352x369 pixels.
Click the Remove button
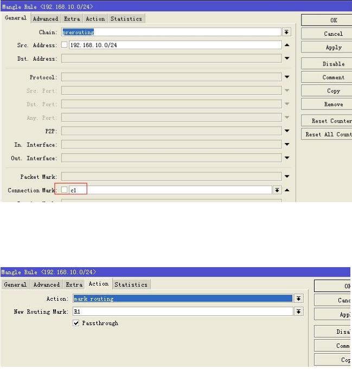[x=327, y=104]
